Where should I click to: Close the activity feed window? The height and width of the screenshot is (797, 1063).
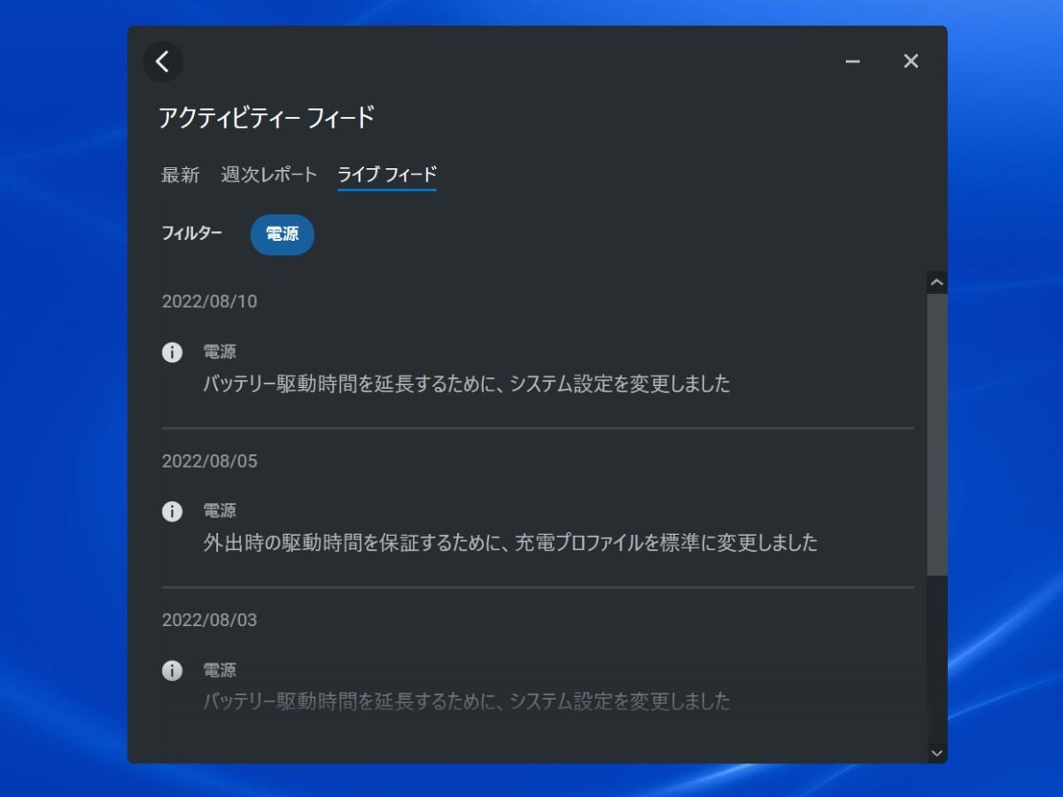click(911, 61)
